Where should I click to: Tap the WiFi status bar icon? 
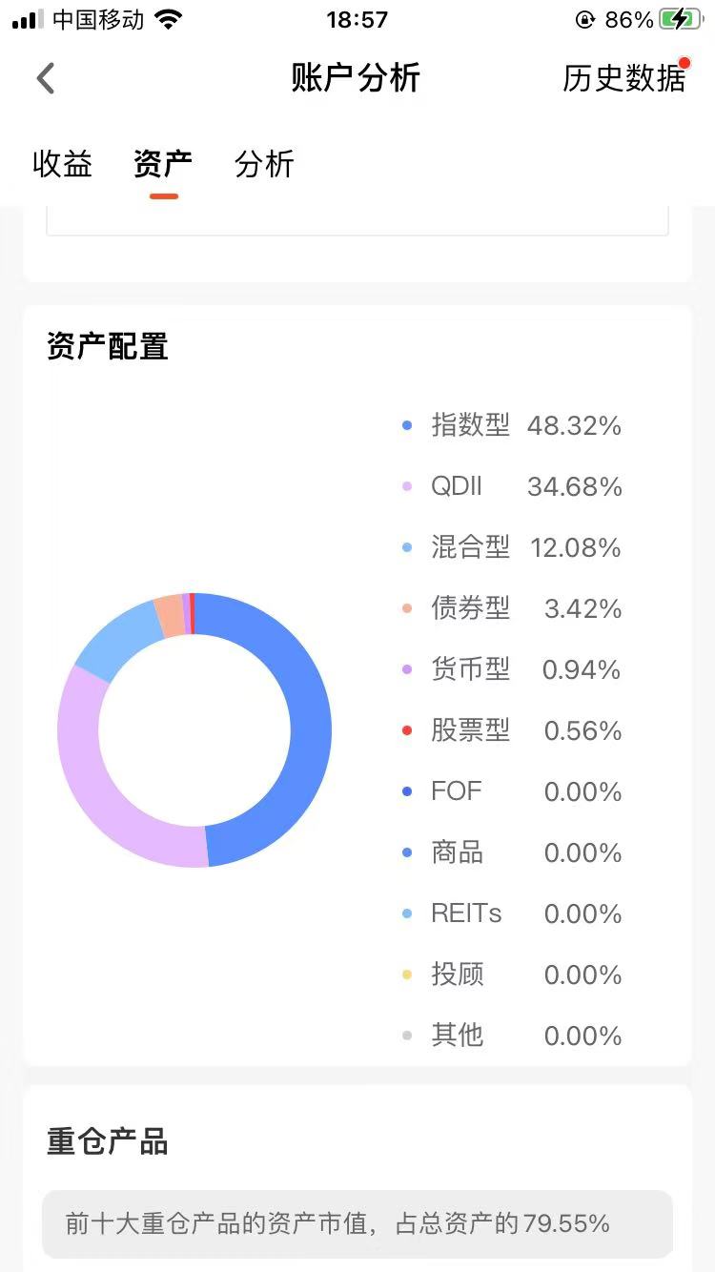[169, 19]
